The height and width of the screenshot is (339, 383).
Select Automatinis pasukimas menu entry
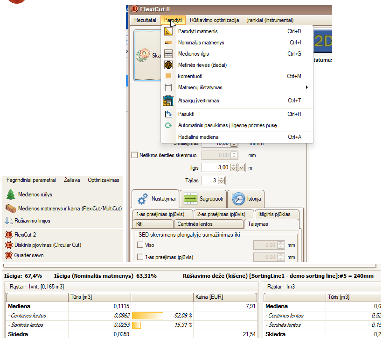pos(237,125)
